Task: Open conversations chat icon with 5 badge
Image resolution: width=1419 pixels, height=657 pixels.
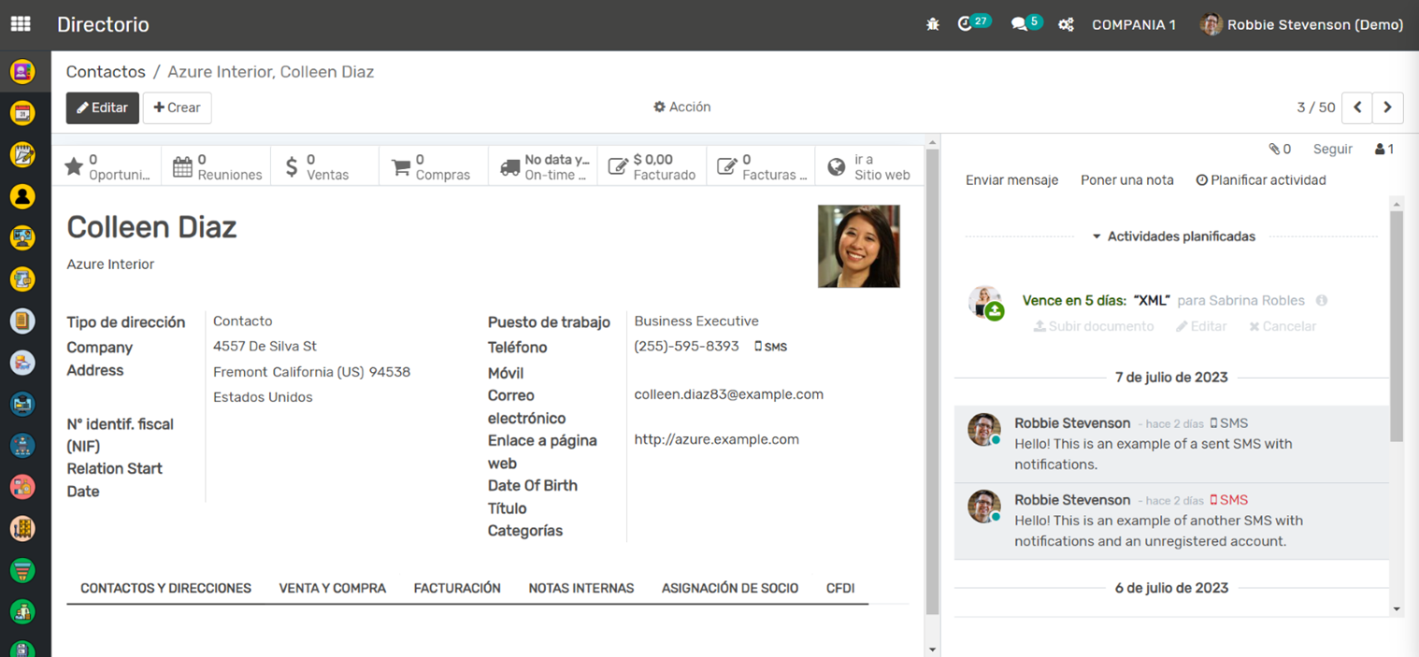Action: click(1019, 24)
